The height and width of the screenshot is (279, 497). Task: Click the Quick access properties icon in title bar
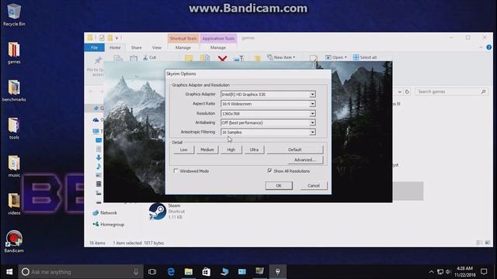[102, 38]
